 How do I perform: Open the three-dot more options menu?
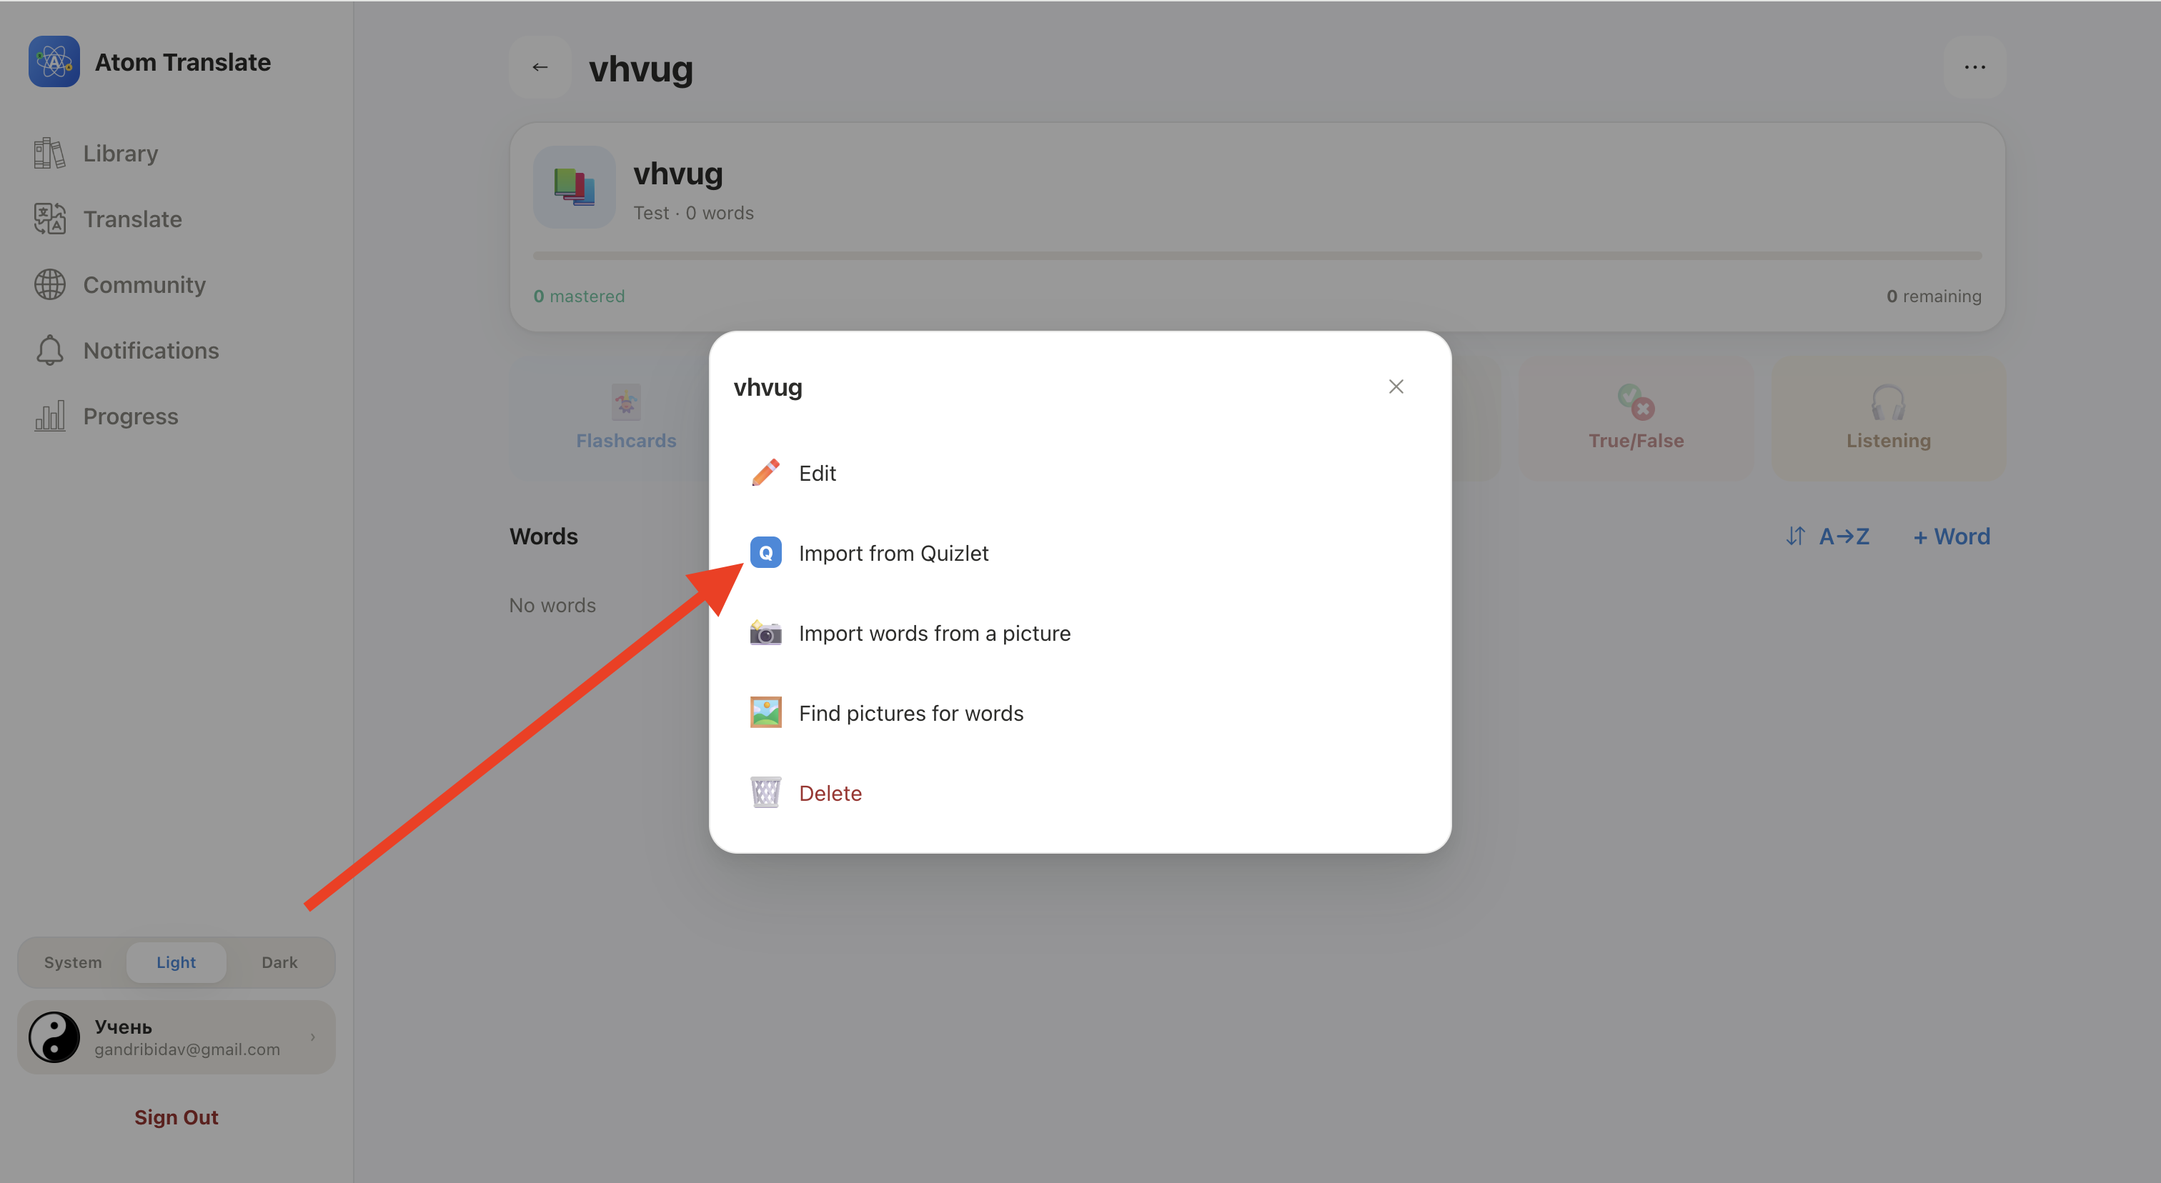1974,67
